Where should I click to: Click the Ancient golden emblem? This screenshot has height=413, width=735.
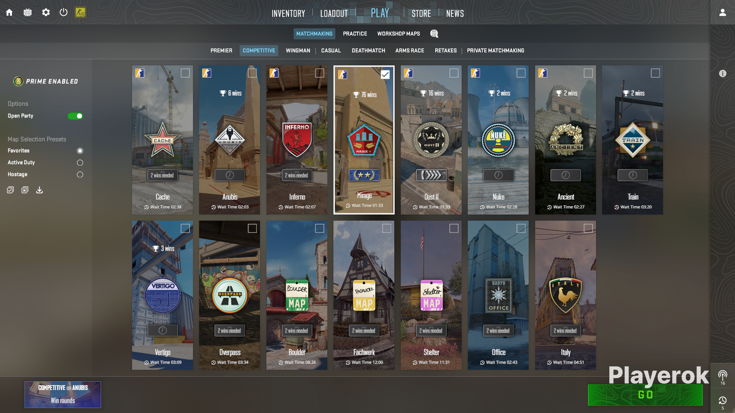(566, 140)
